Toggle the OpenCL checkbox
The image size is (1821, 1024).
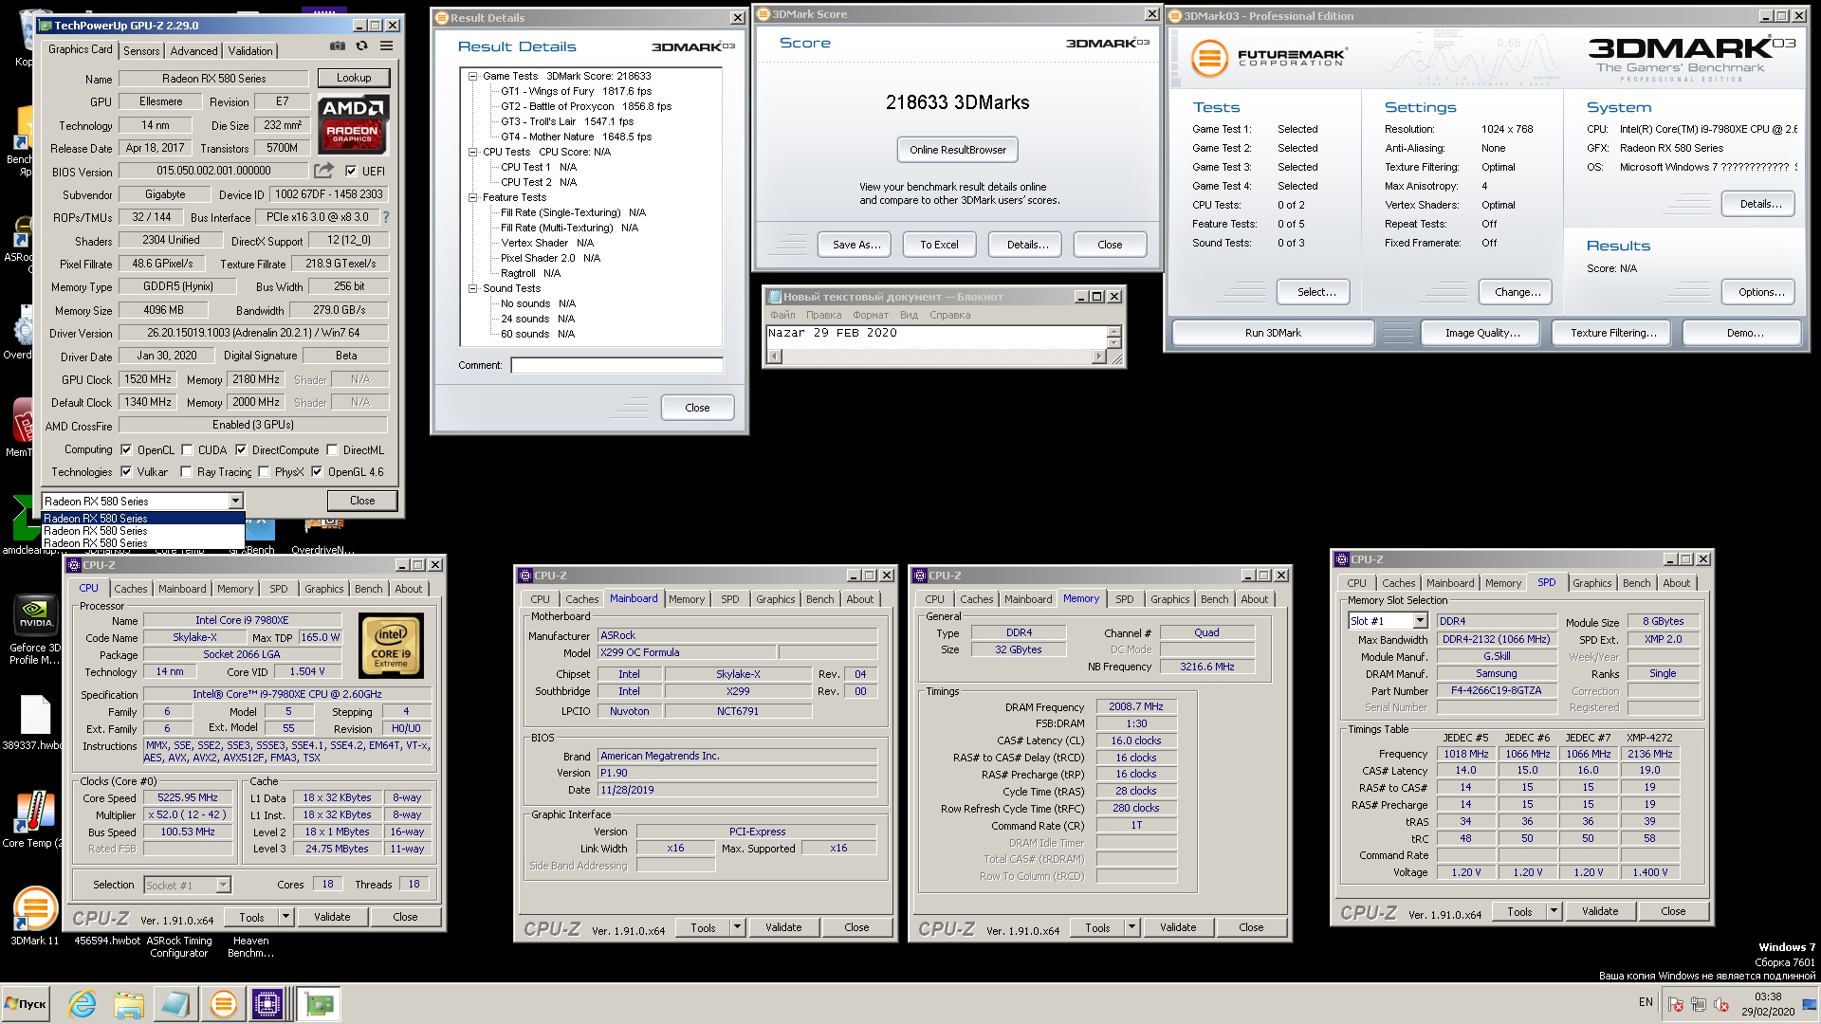[126, 450]
